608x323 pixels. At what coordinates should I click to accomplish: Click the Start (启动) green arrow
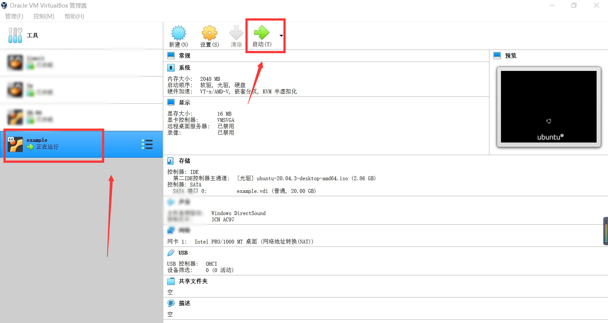click(x=262, y=32)
